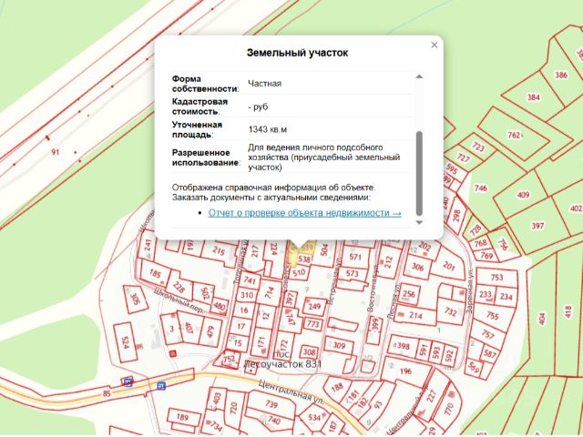583x437 pixels.
Task: Select parcel 189 on the map
Action: pos(182,417)
